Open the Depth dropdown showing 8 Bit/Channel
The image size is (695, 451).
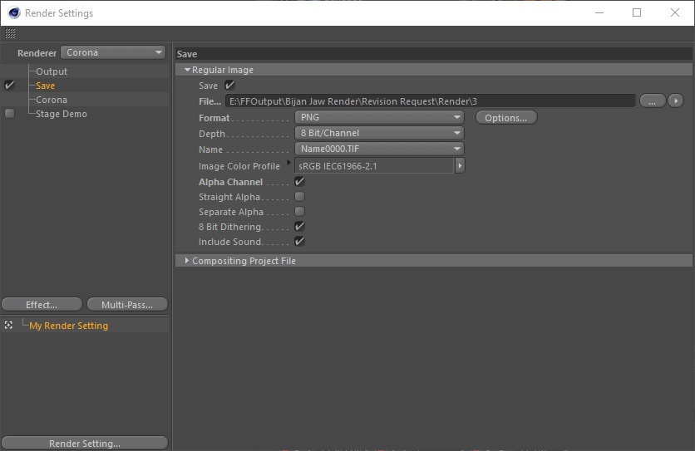point(379,133)
